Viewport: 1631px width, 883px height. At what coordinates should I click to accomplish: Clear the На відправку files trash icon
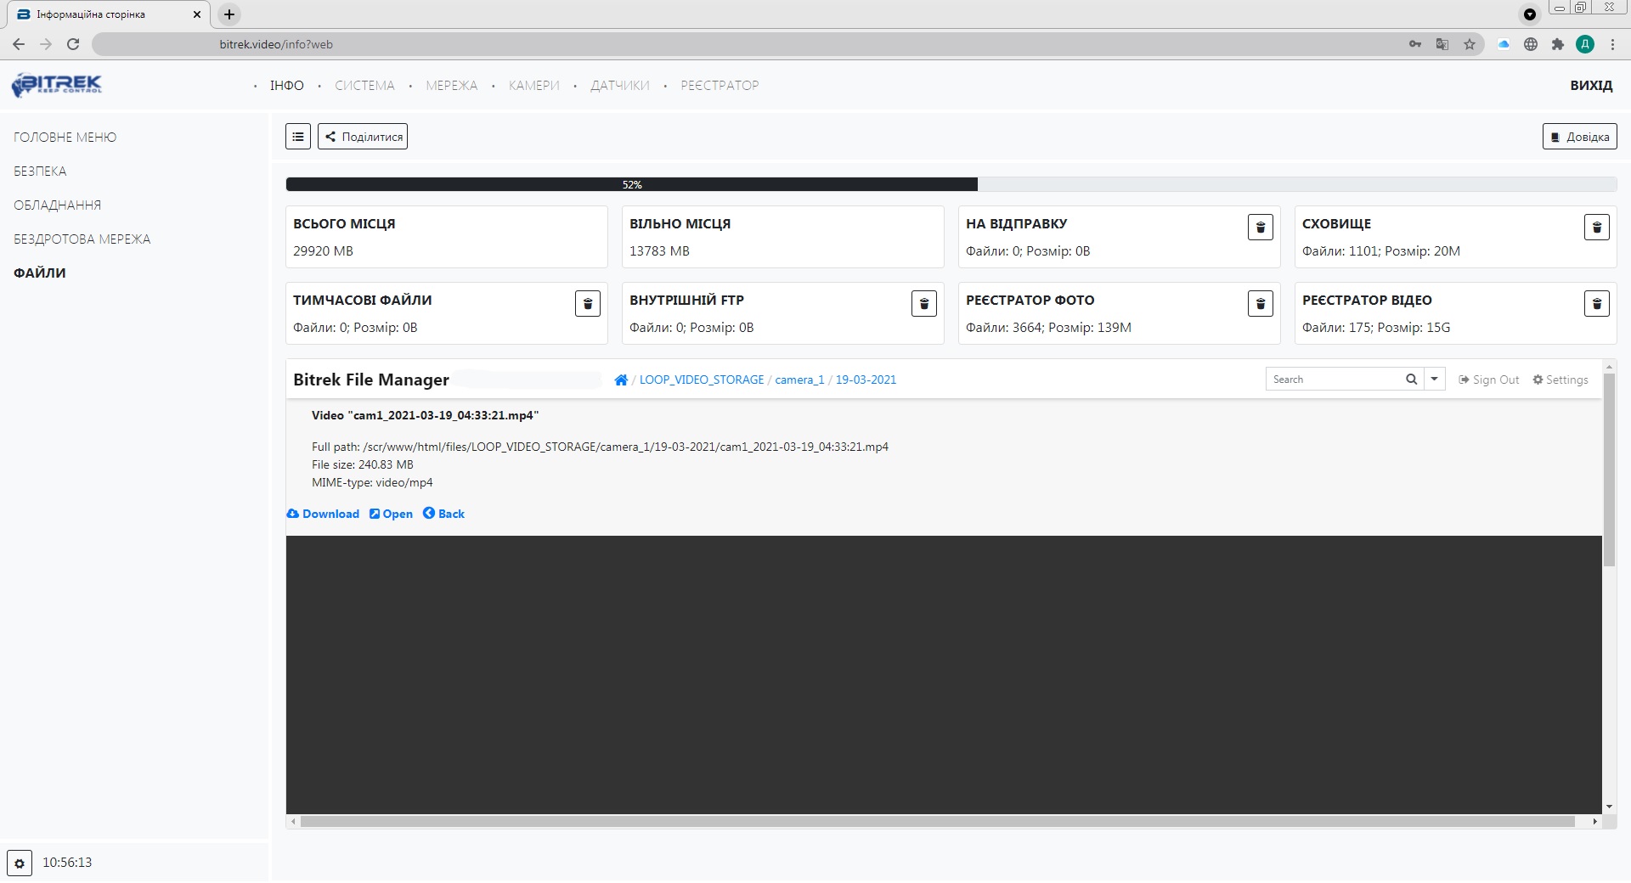point(1260,228)
